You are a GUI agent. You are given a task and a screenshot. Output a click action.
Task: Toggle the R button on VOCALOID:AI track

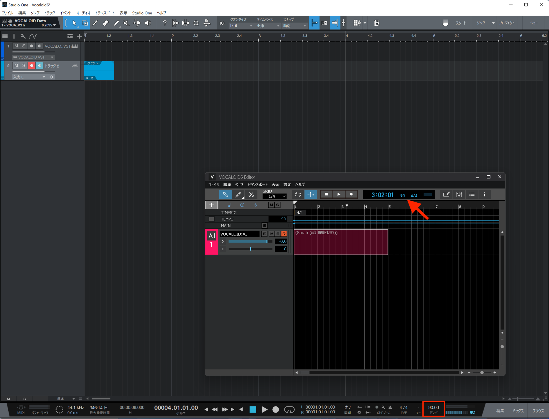284,234
